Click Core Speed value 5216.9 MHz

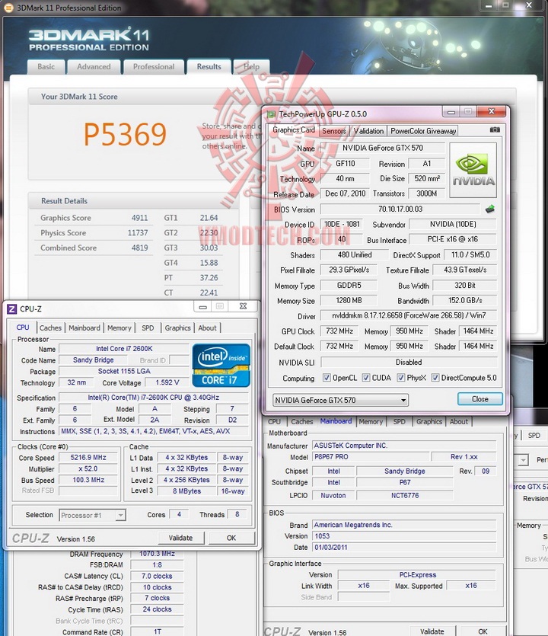[88, 458]
